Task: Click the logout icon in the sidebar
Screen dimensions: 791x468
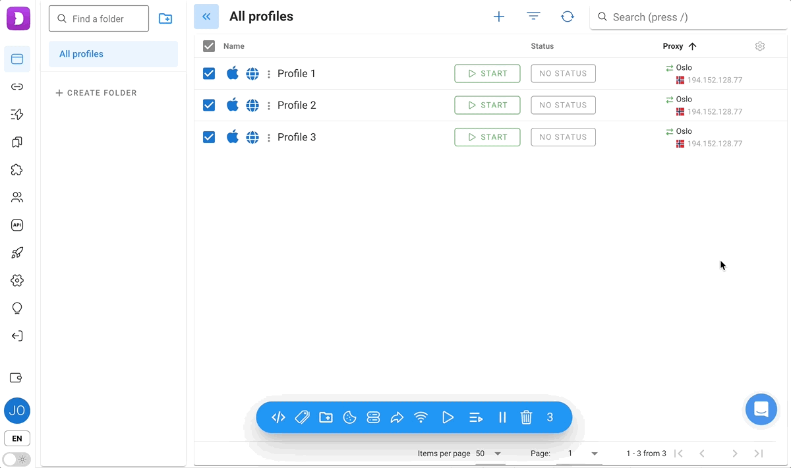Action: [17, 336]
